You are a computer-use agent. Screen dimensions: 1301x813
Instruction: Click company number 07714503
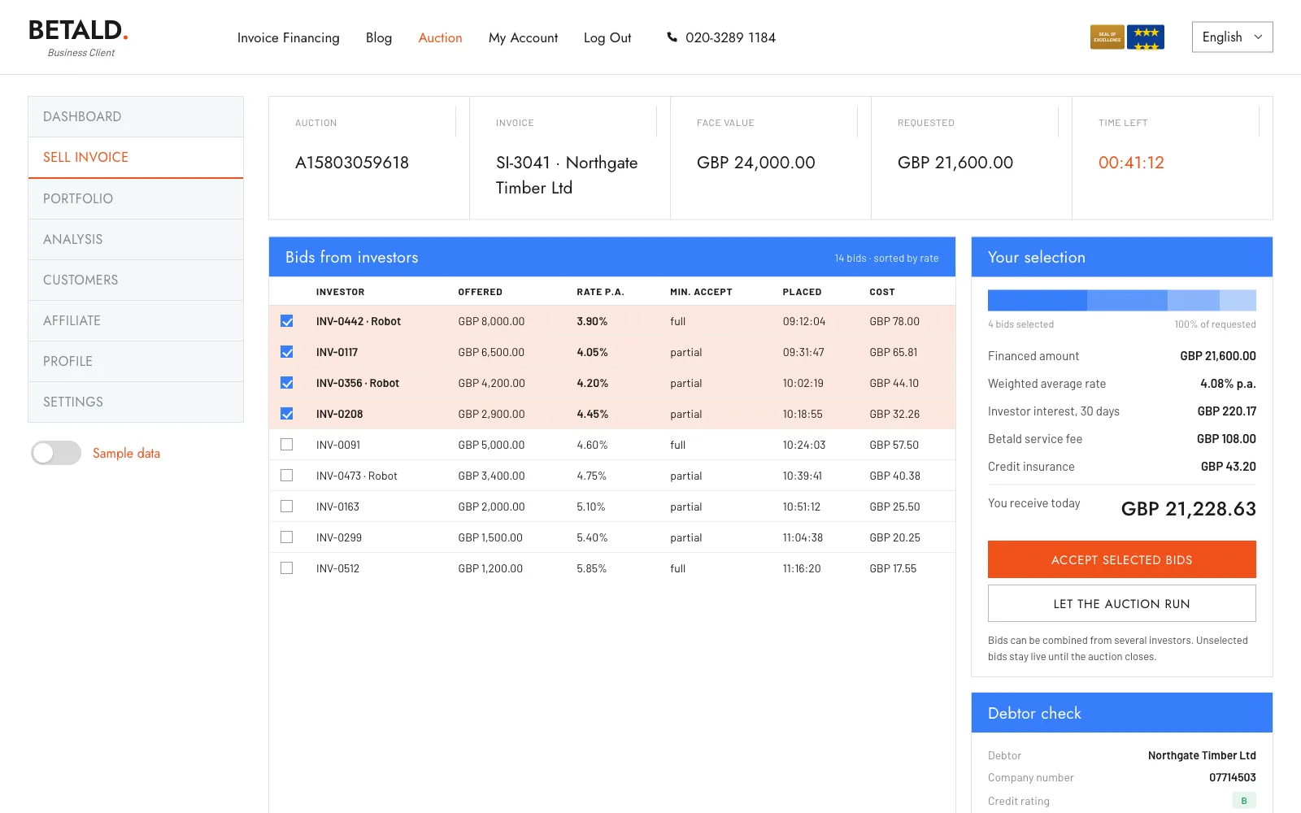point(1232,777)
